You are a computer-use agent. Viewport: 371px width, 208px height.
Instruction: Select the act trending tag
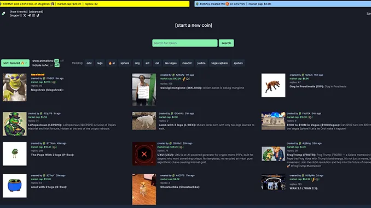click(147, 63)
